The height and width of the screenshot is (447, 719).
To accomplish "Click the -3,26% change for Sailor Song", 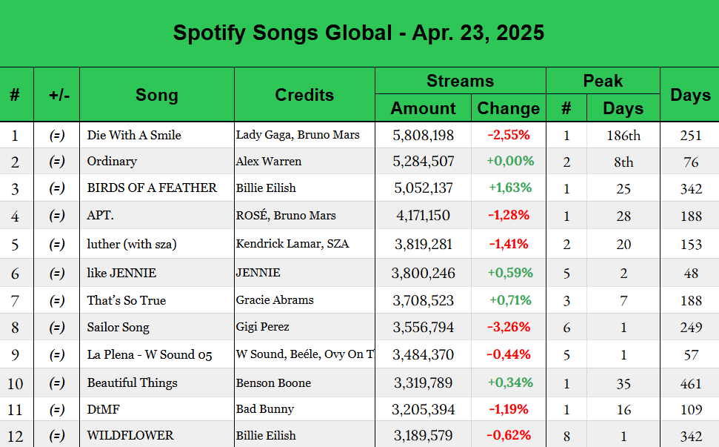I will coord(508,327).
